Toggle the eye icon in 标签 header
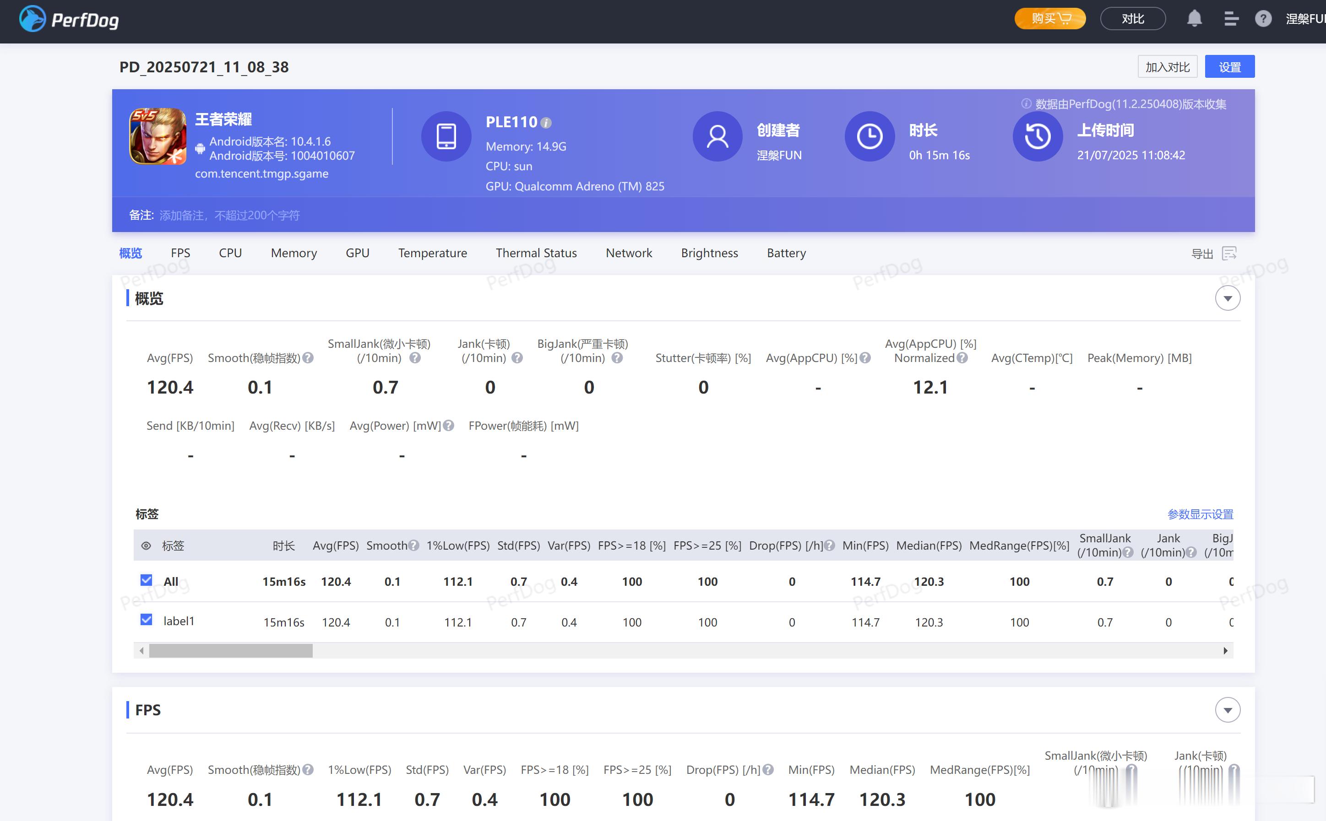1326x821 pixels. (x=146, y=546)
